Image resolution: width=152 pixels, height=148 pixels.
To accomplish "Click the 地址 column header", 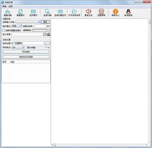I will pyautogui.click(x=12, y=62).
